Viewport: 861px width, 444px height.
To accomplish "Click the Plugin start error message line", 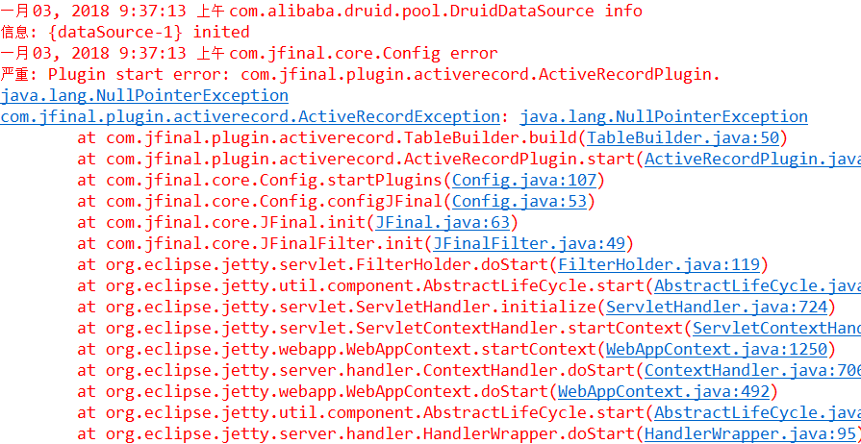I will click(x=360, y=75).
